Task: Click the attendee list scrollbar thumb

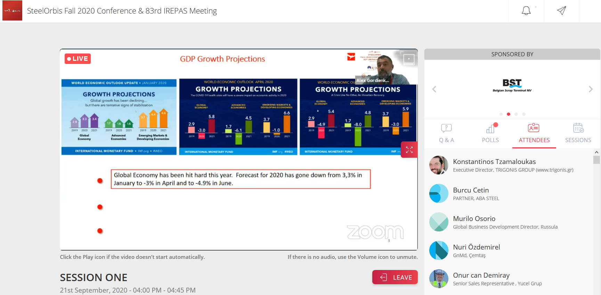Action: [x=596, y=160]
